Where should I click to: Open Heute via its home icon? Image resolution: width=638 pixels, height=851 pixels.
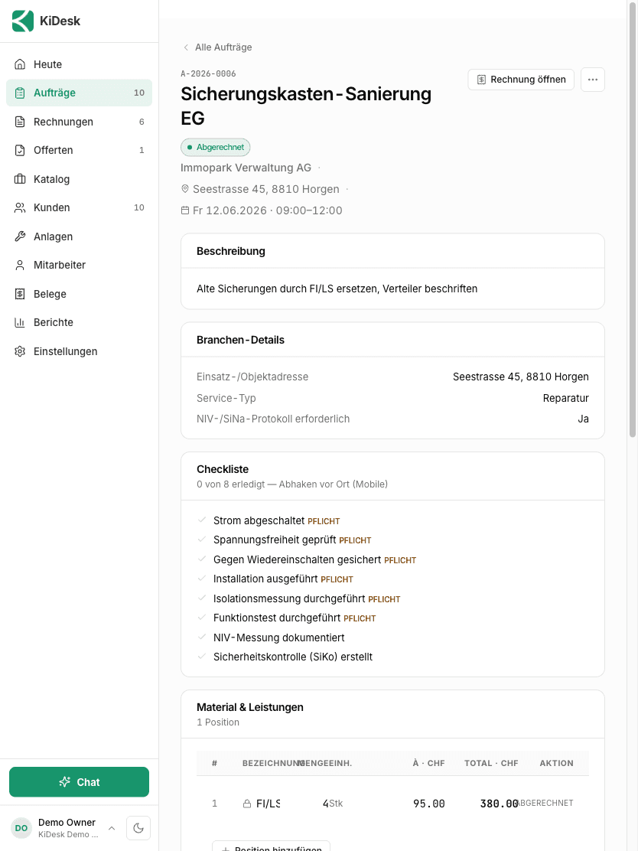coord(20,64)
